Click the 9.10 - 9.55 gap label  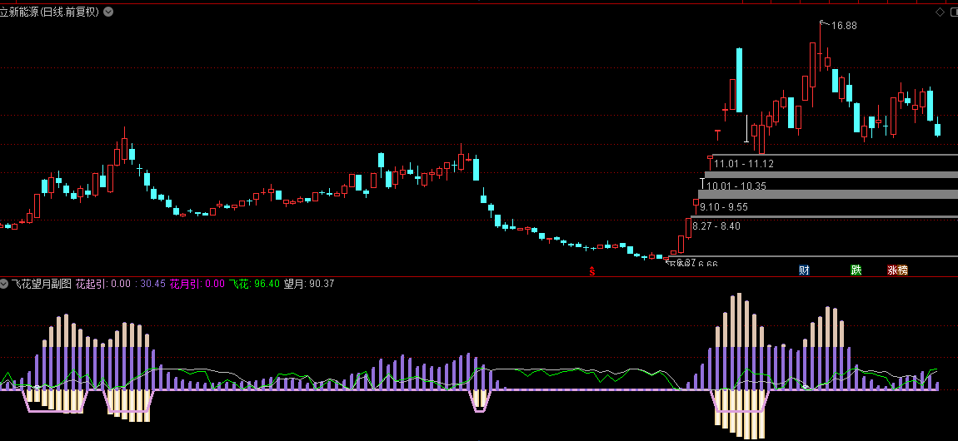pyautogui.click(x=724, y=207)
